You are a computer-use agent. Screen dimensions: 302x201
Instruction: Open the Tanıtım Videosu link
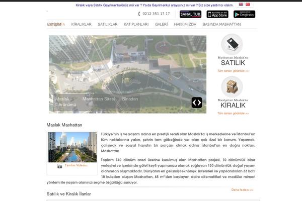pos(76,165)
